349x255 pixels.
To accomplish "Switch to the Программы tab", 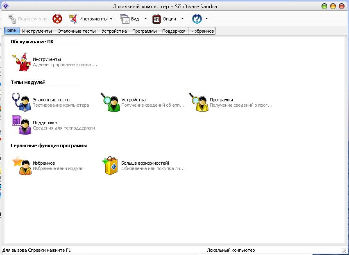I will click(145, 31).
